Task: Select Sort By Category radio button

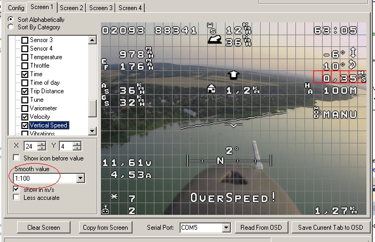Action: pyautogui.click(x=12, y=27)
